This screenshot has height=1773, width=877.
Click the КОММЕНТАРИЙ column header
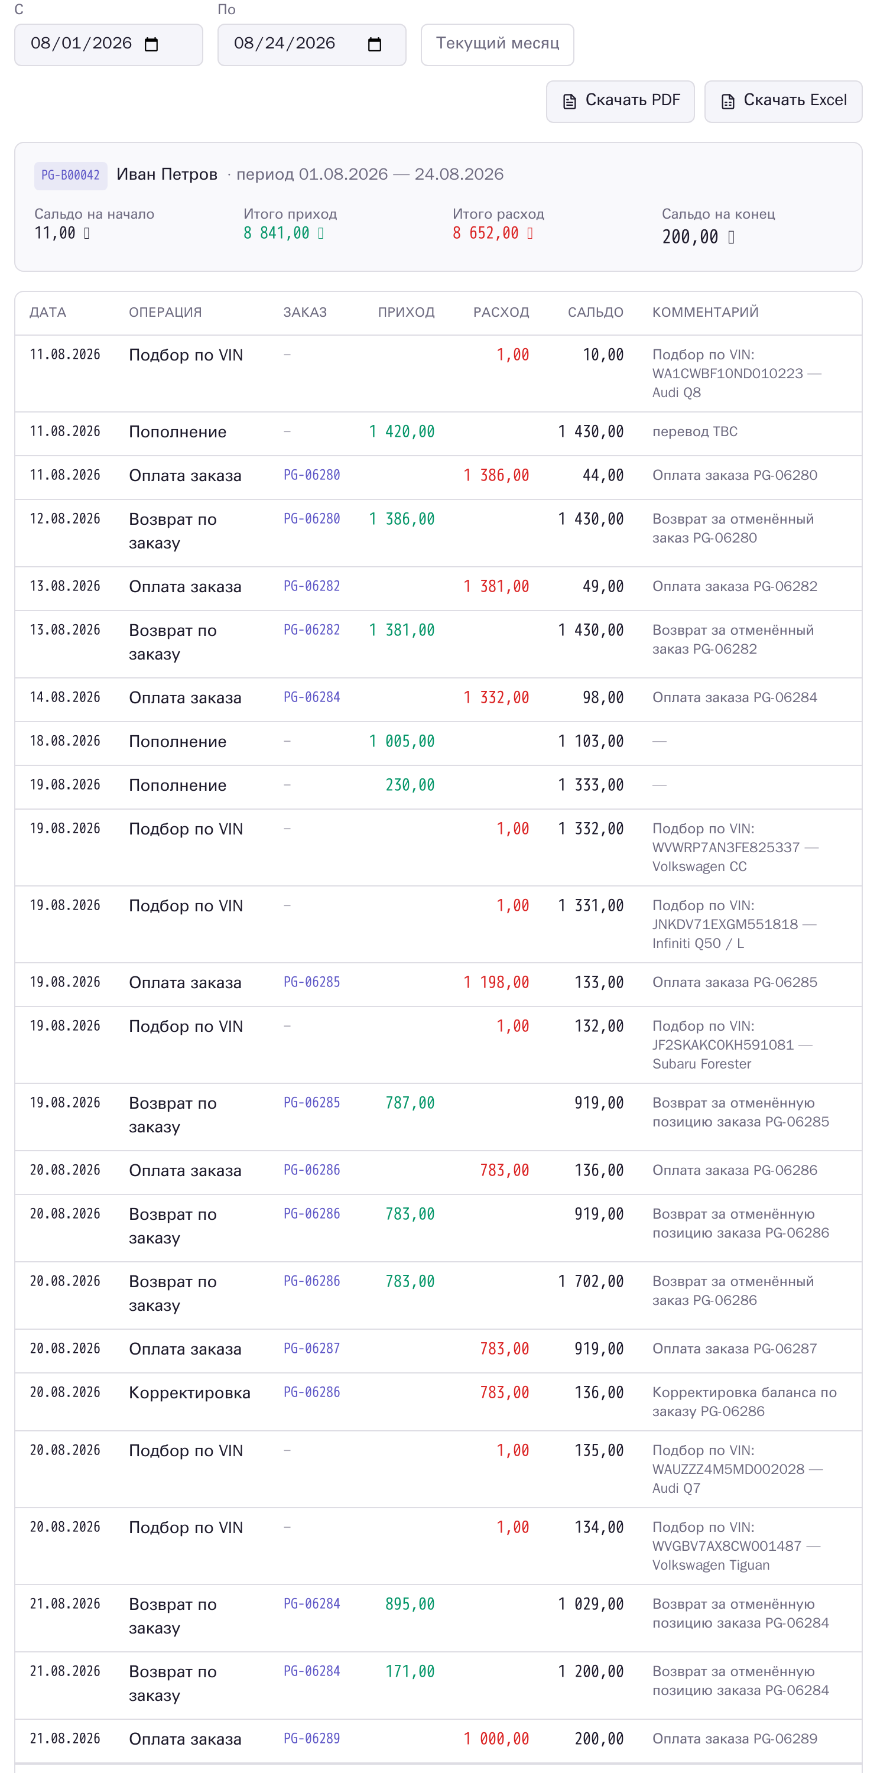[706, 313]
